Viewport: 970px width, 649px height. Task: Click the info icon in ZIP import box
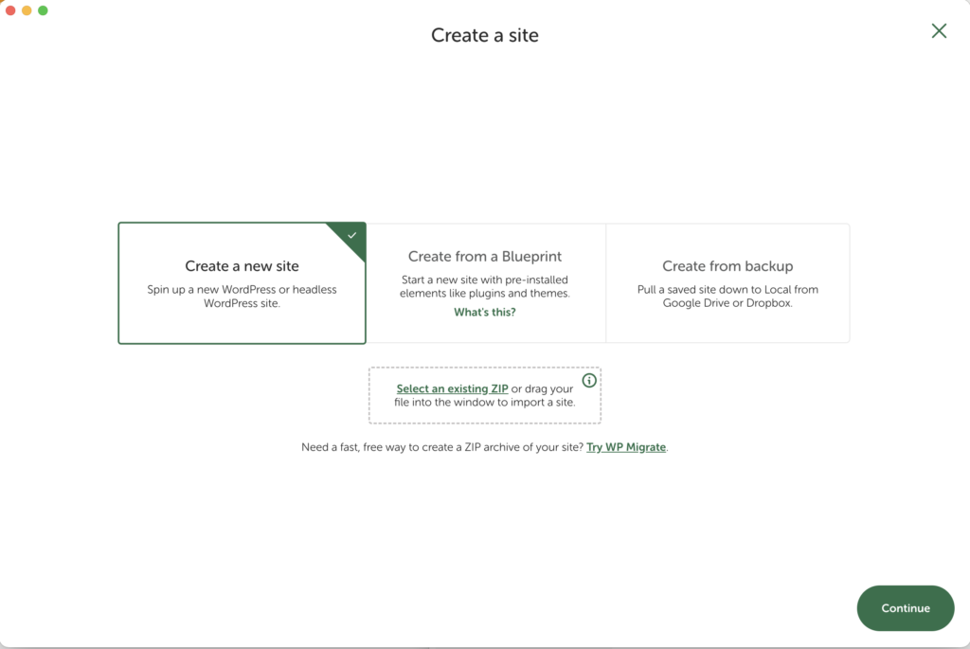tap(589, 381)
